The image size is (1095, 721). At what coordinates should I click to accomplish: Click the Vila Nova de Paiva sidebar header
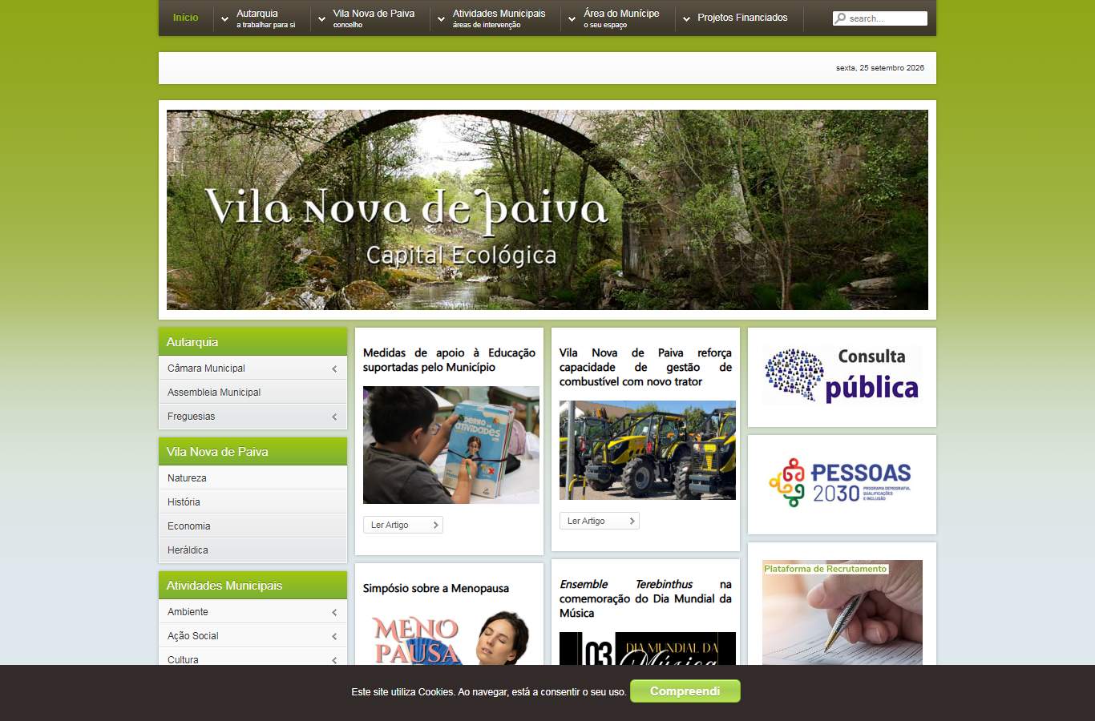tap(253, 452)
